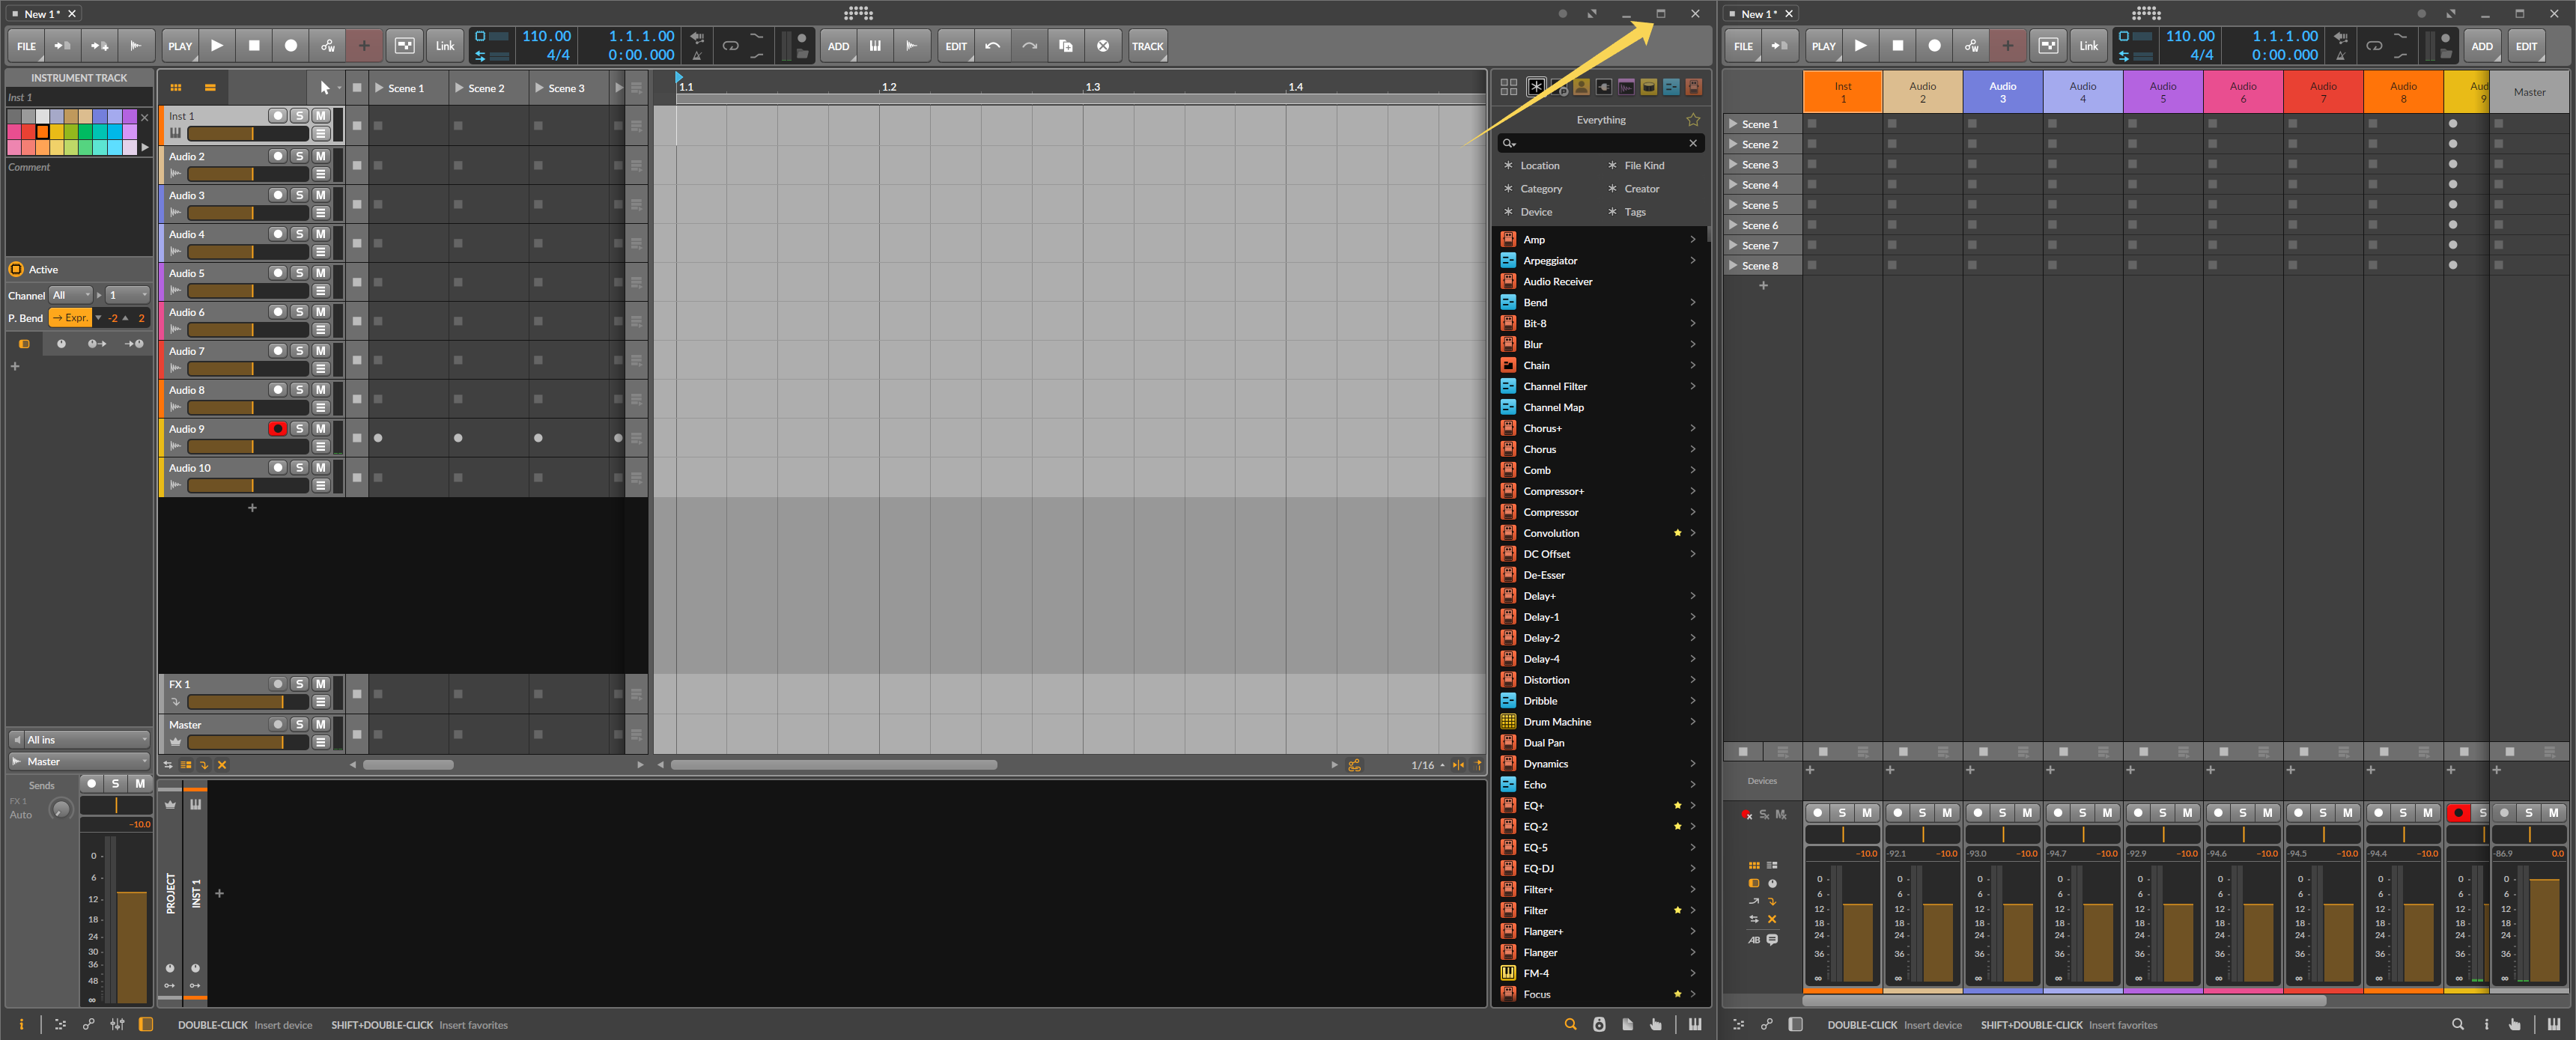Solo the Audio 5 track in arranger
2576x1040 pixels.
click(x=299, y=273)
